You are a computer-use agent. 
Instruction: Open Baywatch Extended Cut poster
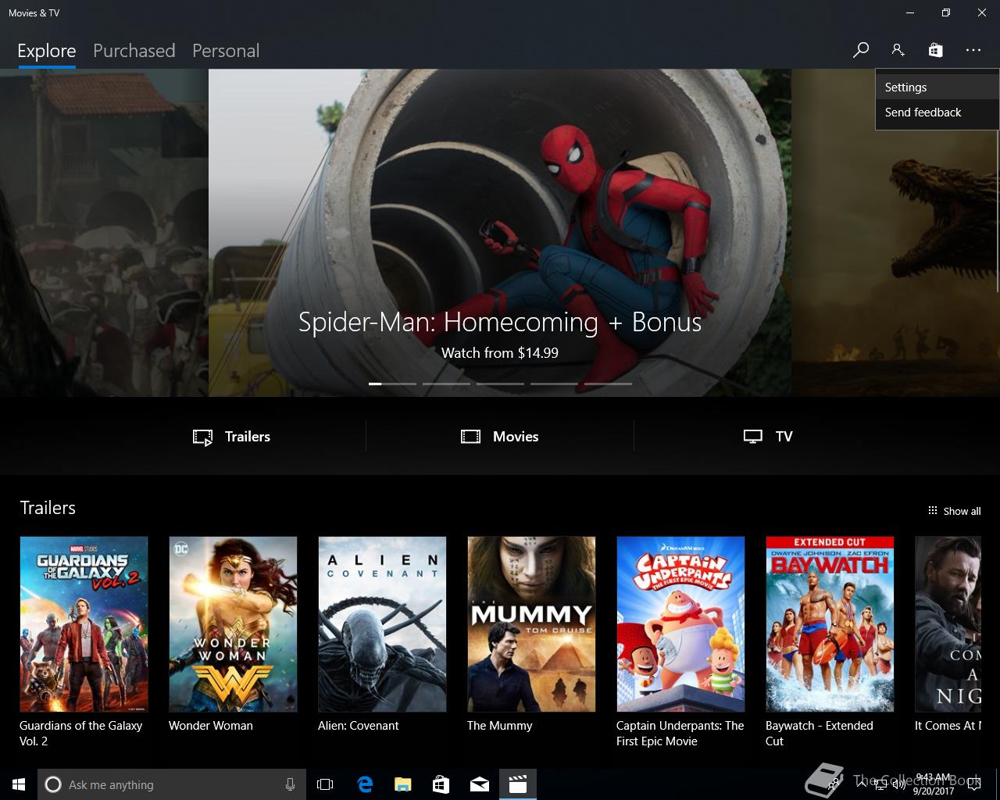(x=830, y=624)
